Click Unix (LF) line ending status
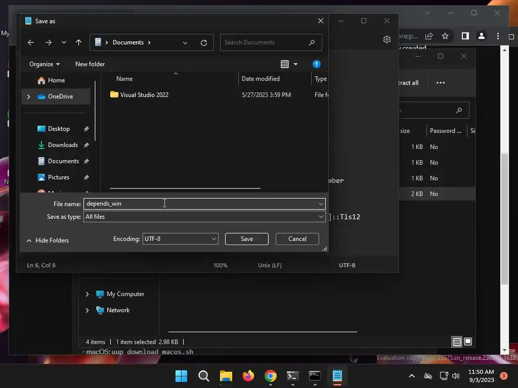This screenshot has width=518, height=388. [x=270, y=265]
